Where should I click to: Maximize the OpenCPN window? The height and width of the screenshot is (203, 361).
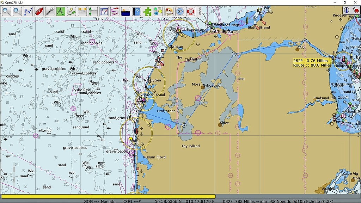(x=345, y=2)
